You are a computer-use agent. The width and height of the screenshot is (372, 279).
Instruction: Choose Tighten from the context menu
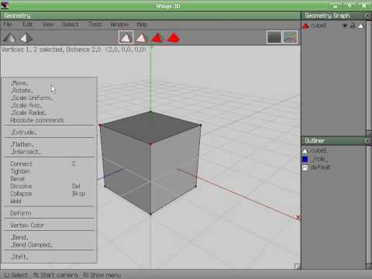(x=50, y=171)
